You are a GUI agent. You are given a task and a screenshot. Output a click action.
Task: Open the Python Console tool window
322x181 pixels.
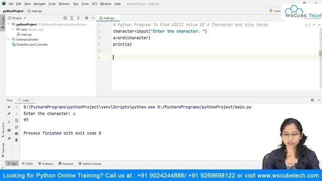pyautogui.click(x=90, y=164)
